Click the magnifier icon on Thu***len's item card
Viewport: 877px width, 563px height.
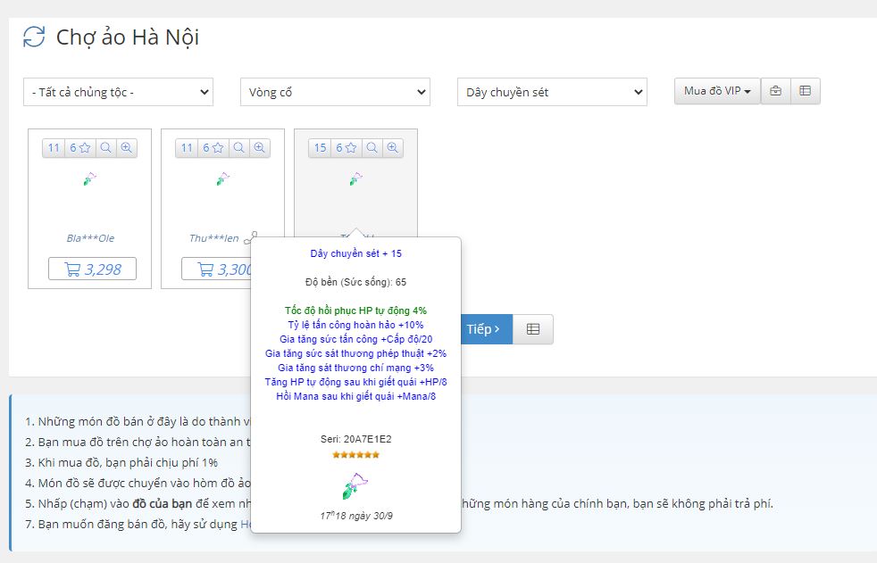[238, 148]
